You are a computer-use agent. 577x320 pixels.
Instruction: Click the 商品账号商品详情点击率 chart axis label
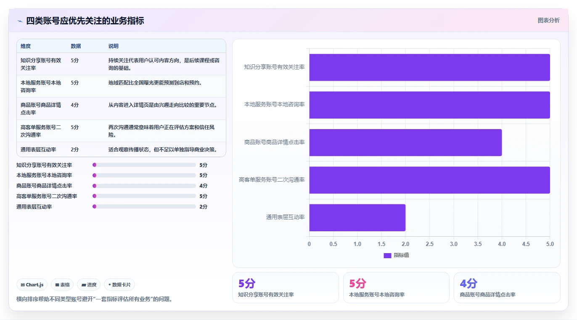[275, 142]
